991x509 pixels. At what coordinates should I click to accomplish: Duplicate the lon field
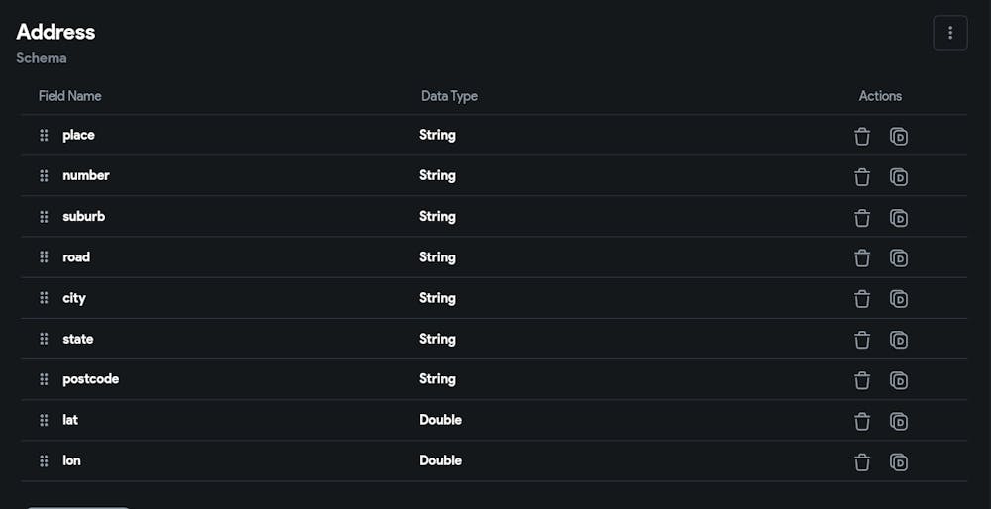click(x=899, y=461)
